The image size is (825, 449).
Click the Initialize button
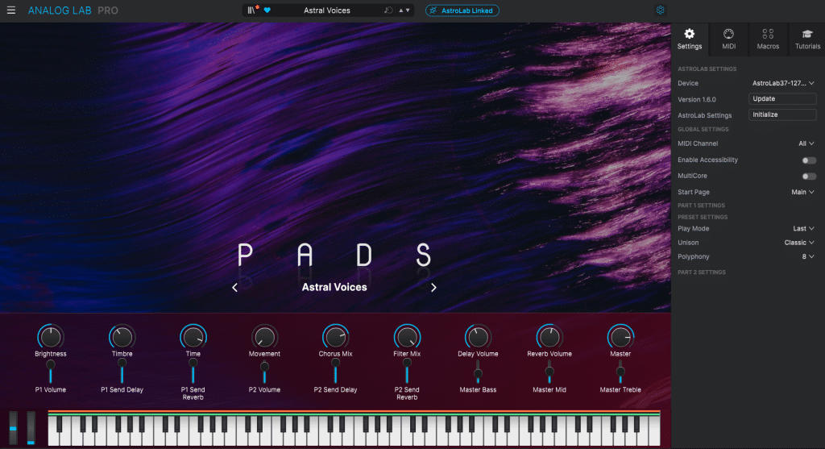tap(782, 114)
